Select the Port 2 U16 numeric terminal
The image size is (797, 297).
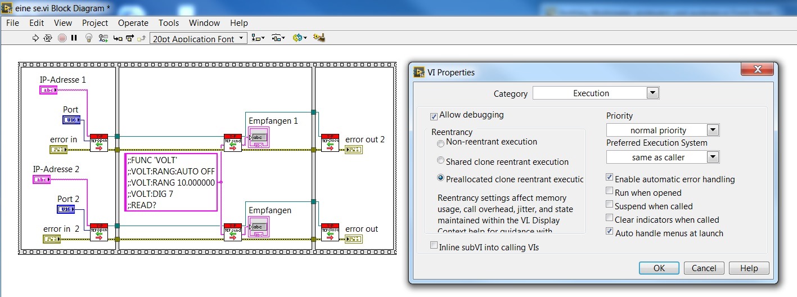pyautogui.click(x=66, y=209)
